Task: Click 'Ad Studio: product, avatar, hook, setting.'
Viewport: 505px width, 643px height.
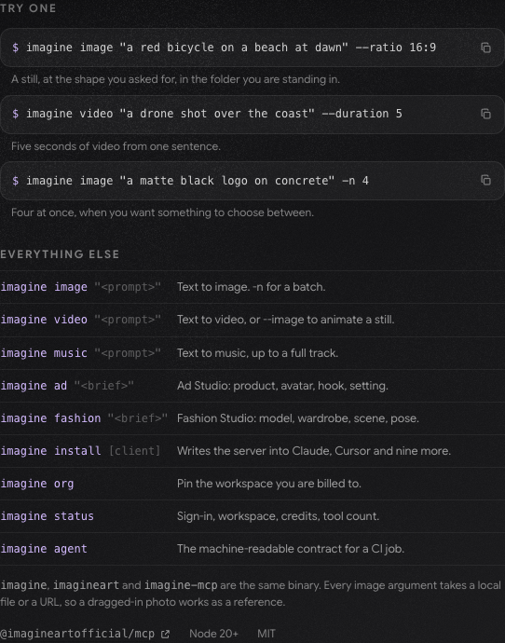Action: tap(282, 386)
